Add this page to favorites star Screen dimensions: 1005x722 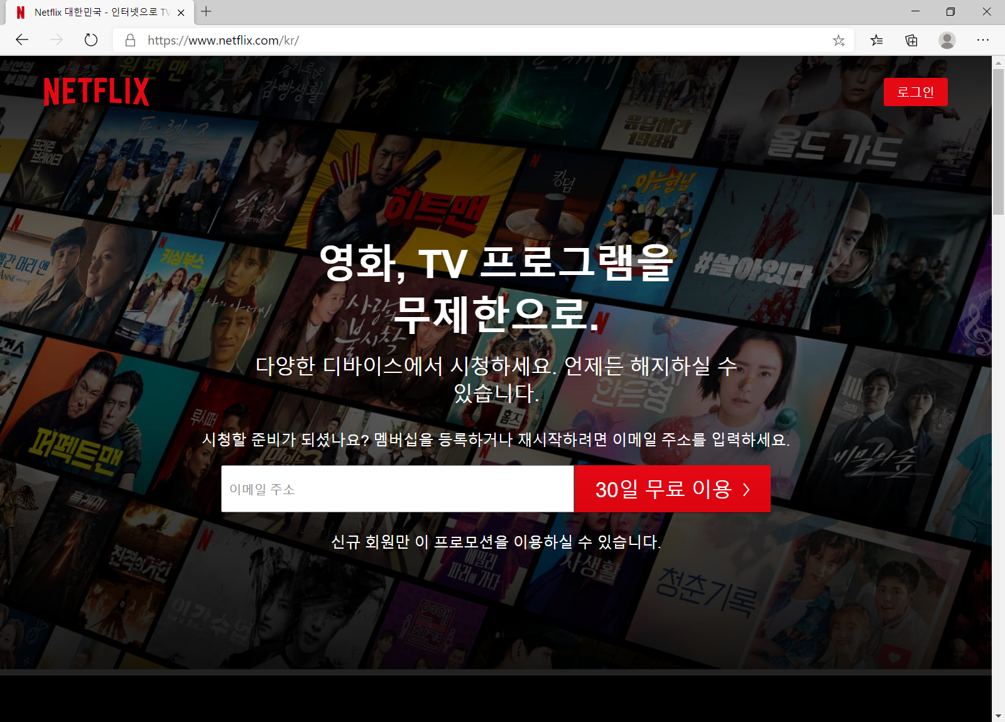pyautogui.click(x=839, y=40)
